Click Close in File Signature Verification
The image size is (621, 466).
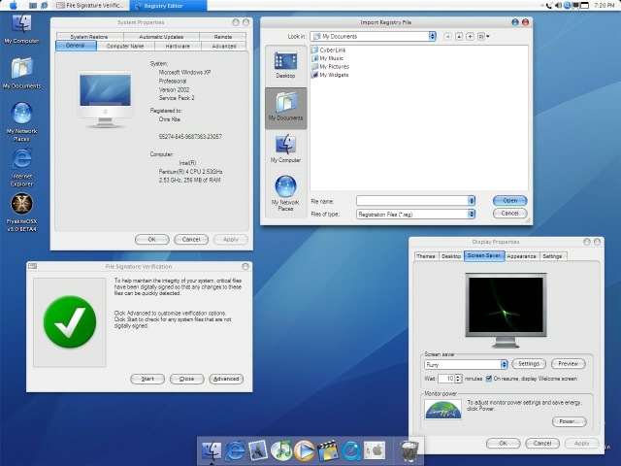click(187, 379)
